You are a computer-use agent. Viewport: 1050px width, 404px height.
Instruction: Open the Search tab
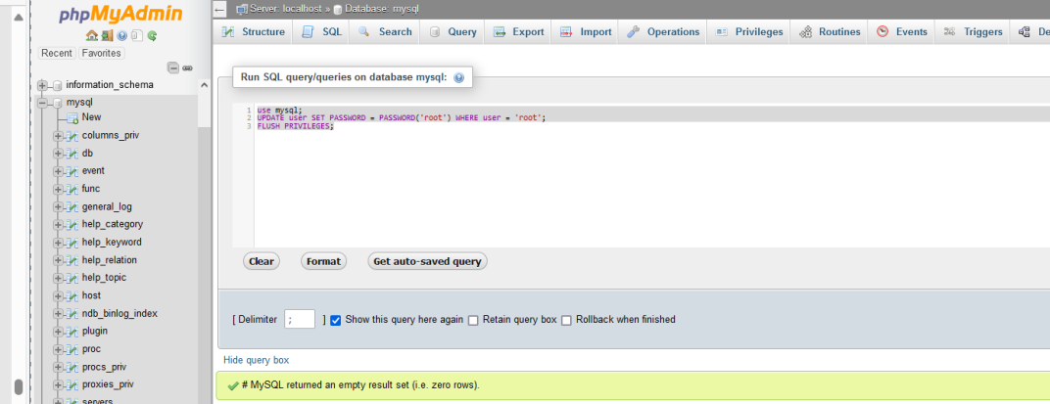[x=384, y=32]
